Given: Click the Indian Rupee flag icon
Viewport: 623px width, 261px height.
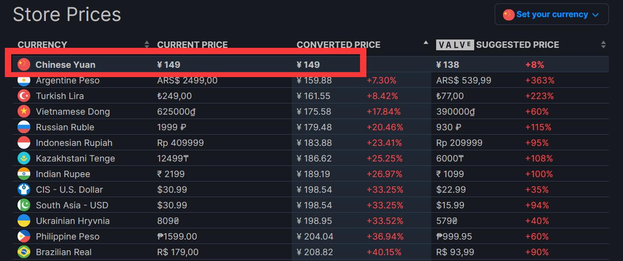Looking at the screenshot, I should (x=24, y=174).
